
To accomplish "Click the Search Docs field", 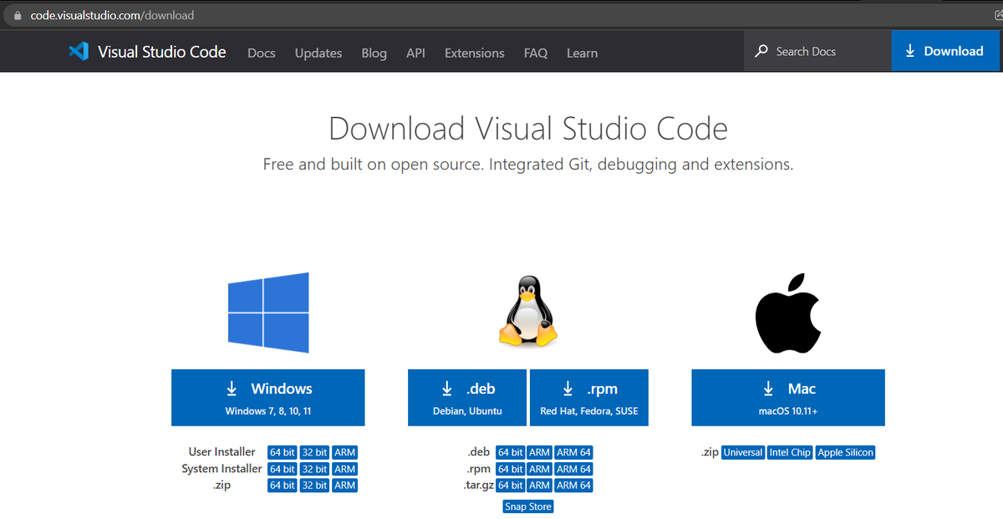I will [x=817, y=52].
